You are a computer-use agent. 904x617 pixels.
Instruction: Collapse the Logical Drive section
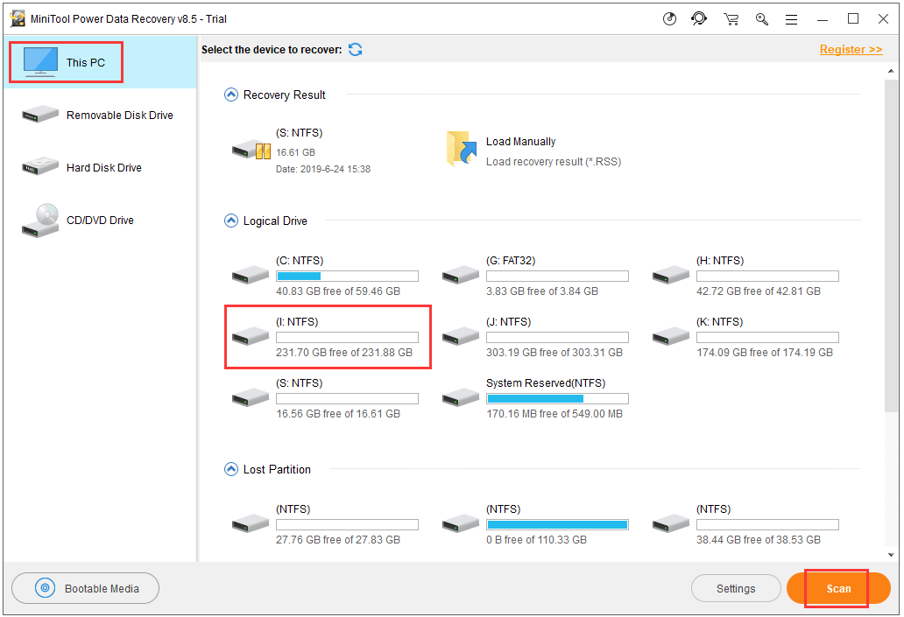(230, 221)
